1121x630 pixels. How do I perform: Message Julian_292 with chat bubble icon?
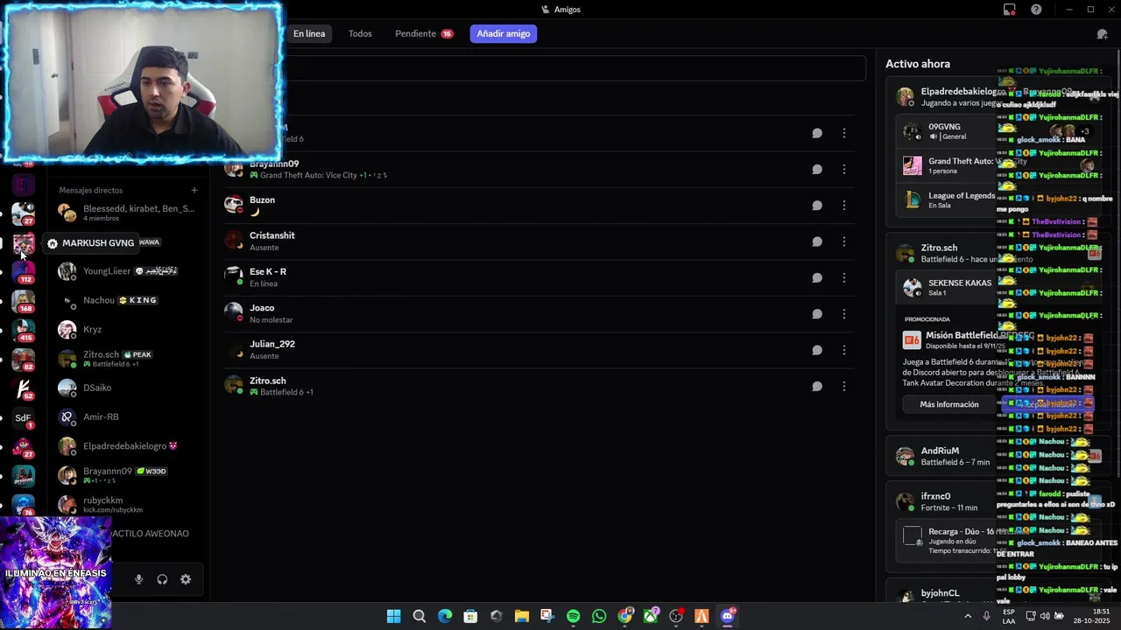pos(816,350)
